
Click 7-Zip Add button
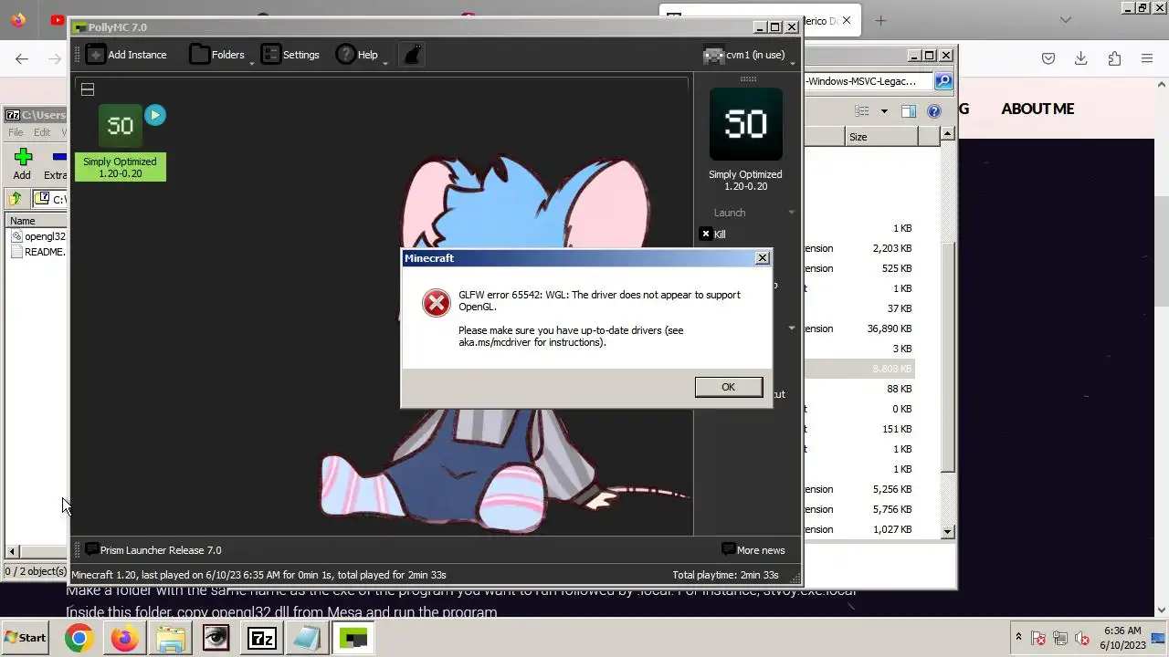[23, 164]
